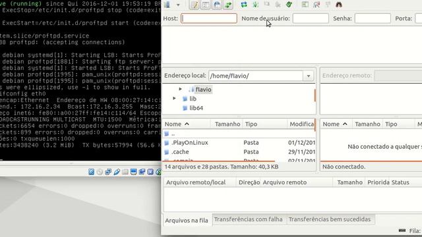Open the directory listing filters dialog
Viewport: 422px width, 237px height.
pyautogui.click(x=305, y=5)
